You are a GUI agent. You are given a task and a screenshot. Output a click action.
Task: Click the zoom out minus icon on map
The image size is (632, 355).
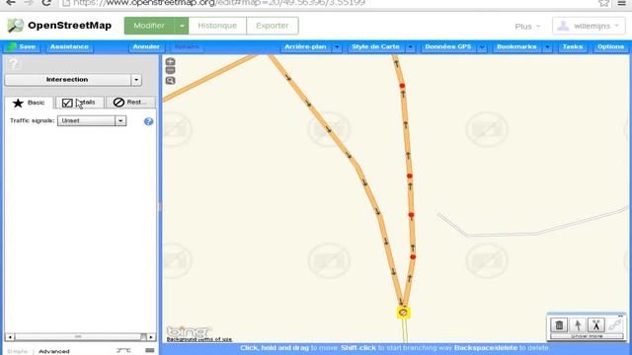(171, 70)
